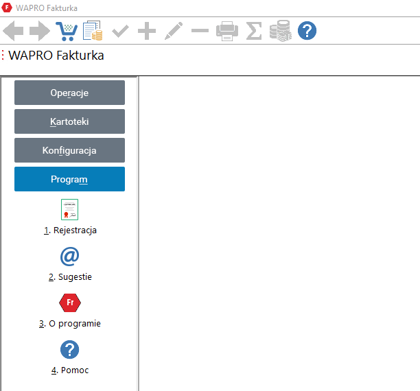Open the shopping cart sales icon
This screenshot has height=391, width=420.
tap(67, 31)
